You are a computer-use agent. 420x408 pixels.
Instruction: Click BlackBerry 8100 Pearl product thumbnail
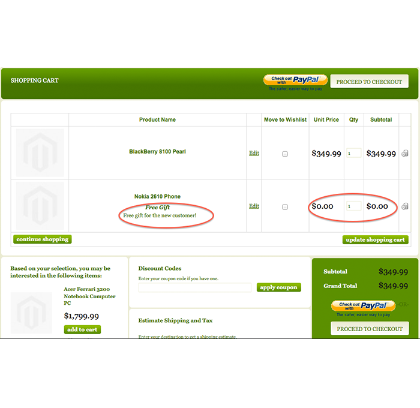(40, 152)
